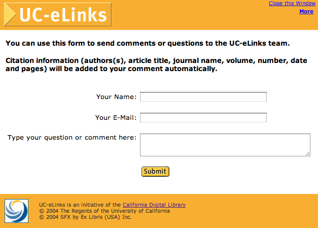318x228 pixels.
Task: Open the More link in the header
Action: pos(306,11)
